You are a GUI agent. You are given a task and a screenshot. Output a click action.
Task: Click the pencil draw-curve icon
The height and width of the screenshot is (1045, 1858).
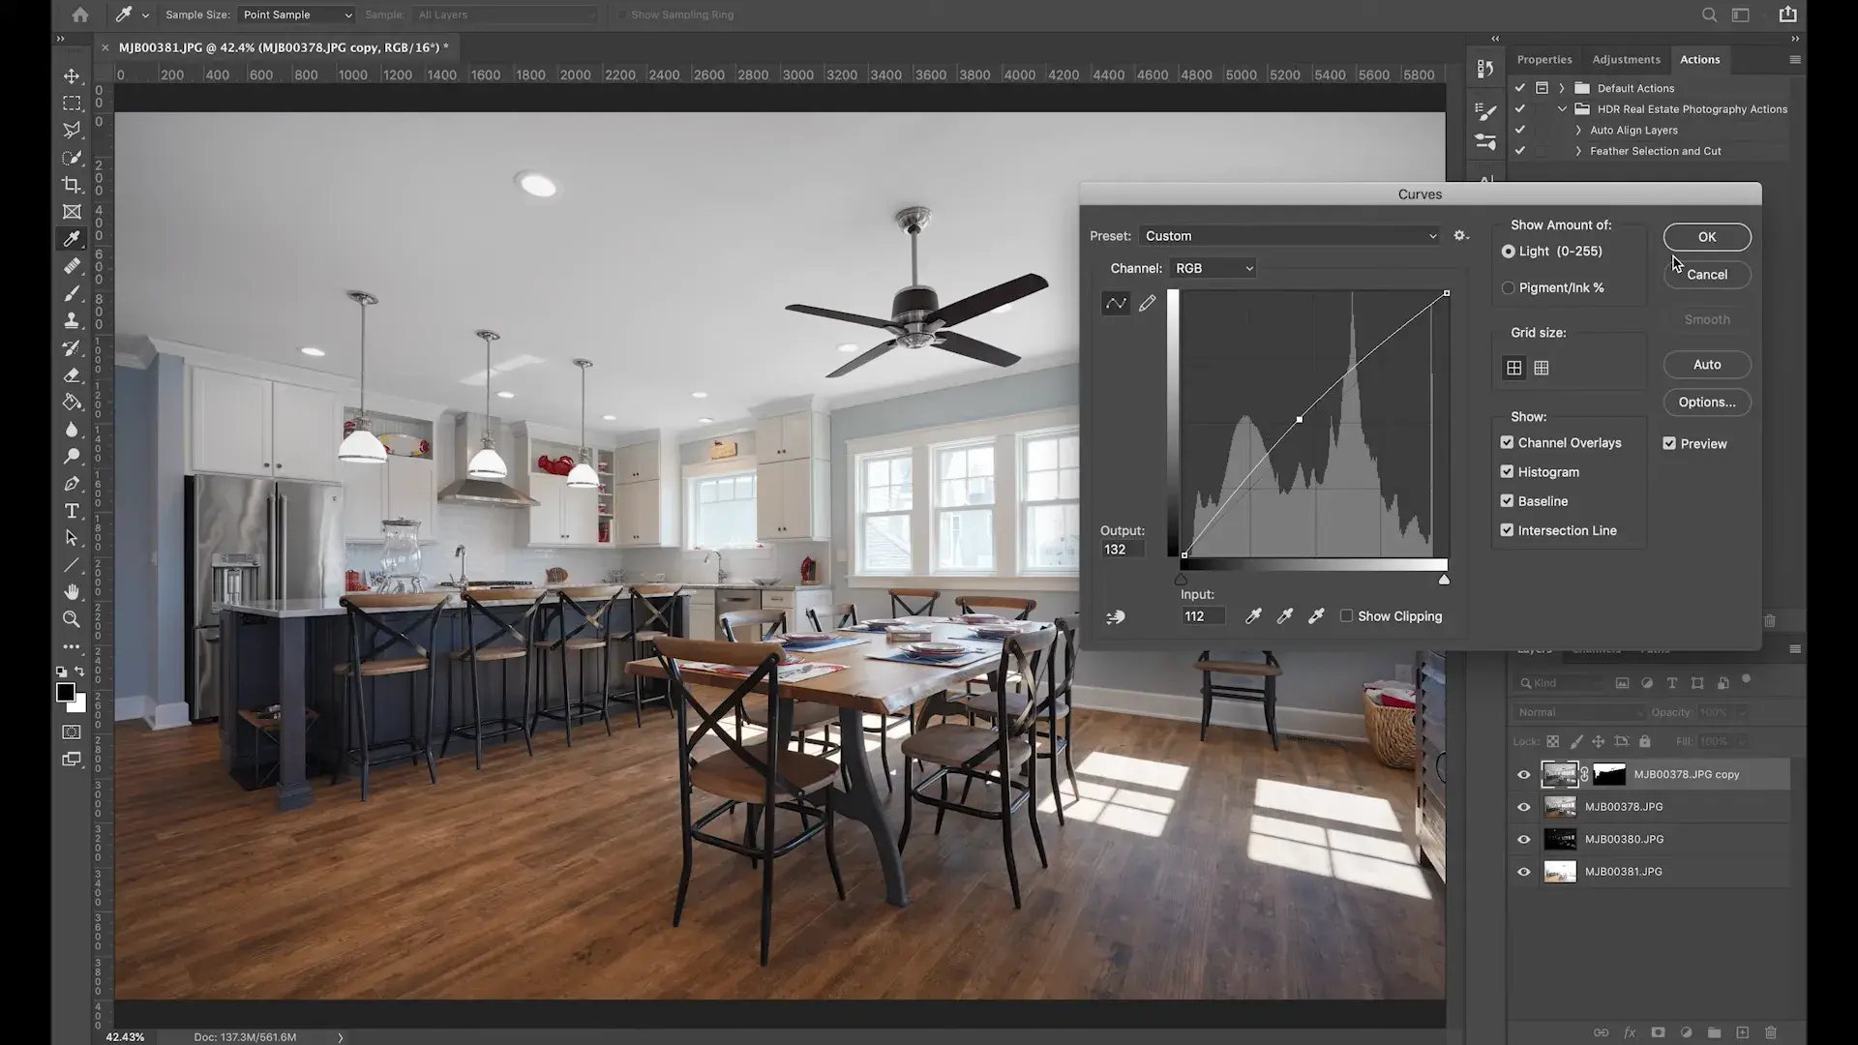pos(1147,304)
